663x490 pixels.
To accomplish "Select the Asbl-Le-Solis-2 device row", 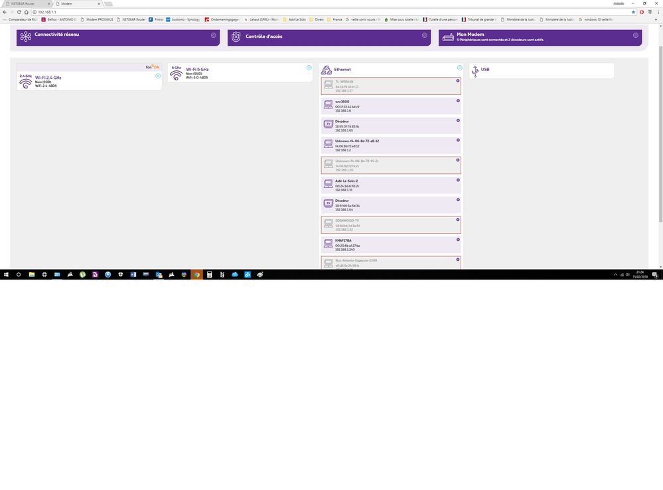I will 391,185.
